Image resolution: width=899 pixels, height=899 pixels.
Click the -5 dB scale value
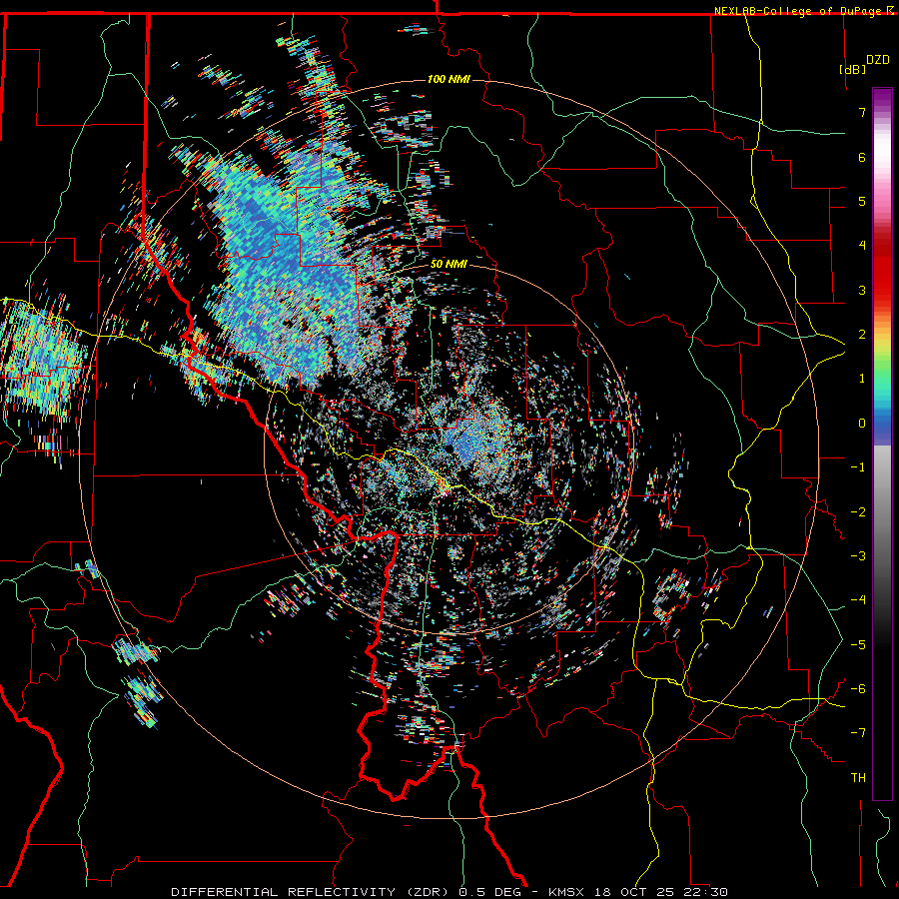858,645
